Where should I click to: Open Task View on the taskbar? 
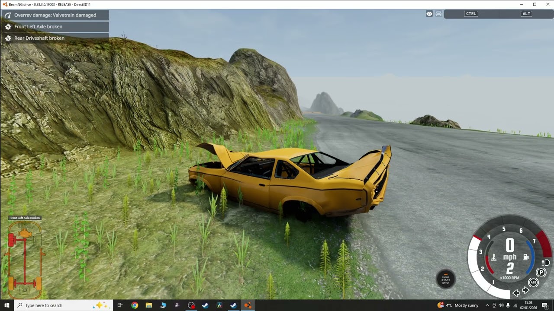(x=120, y=305)
